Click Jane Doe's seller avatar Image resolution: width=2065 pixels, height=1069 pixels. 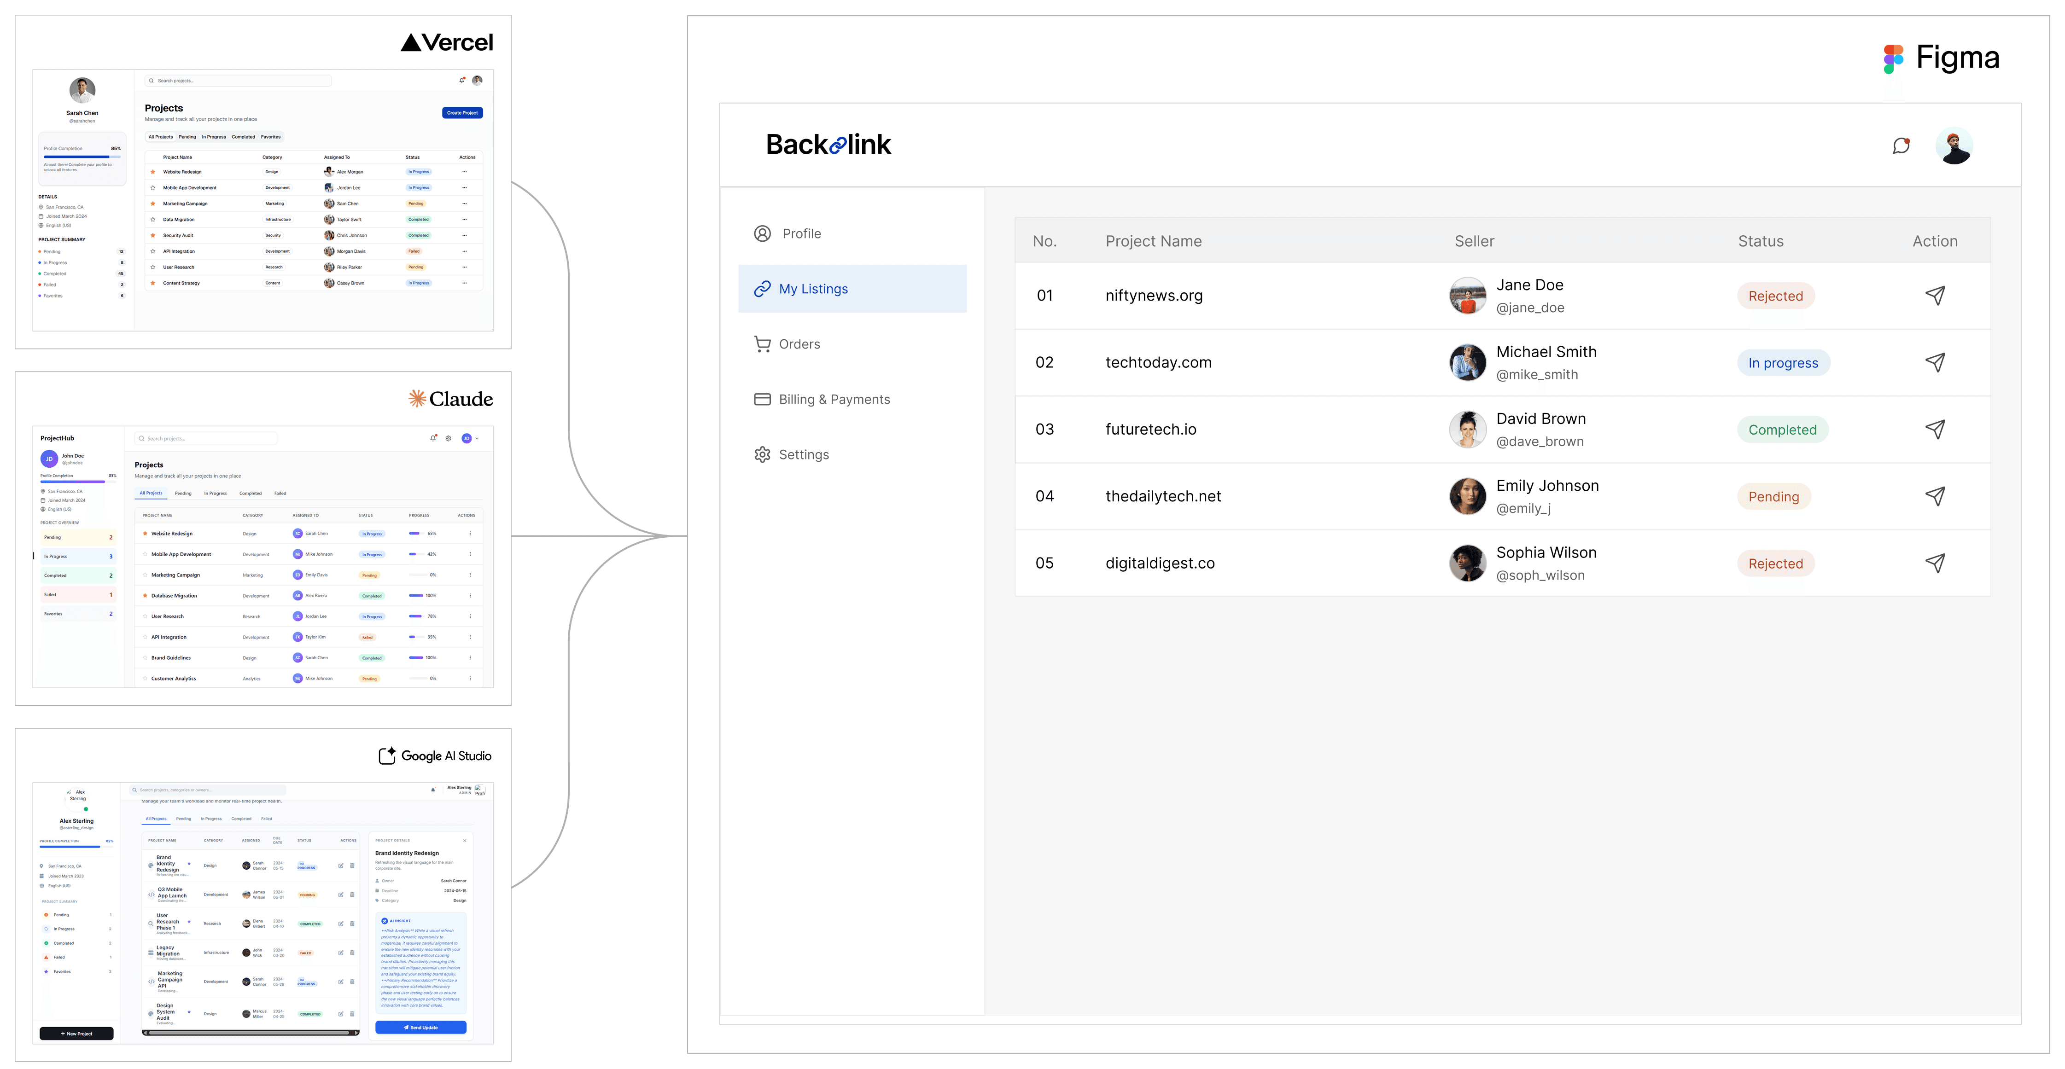1467,296
